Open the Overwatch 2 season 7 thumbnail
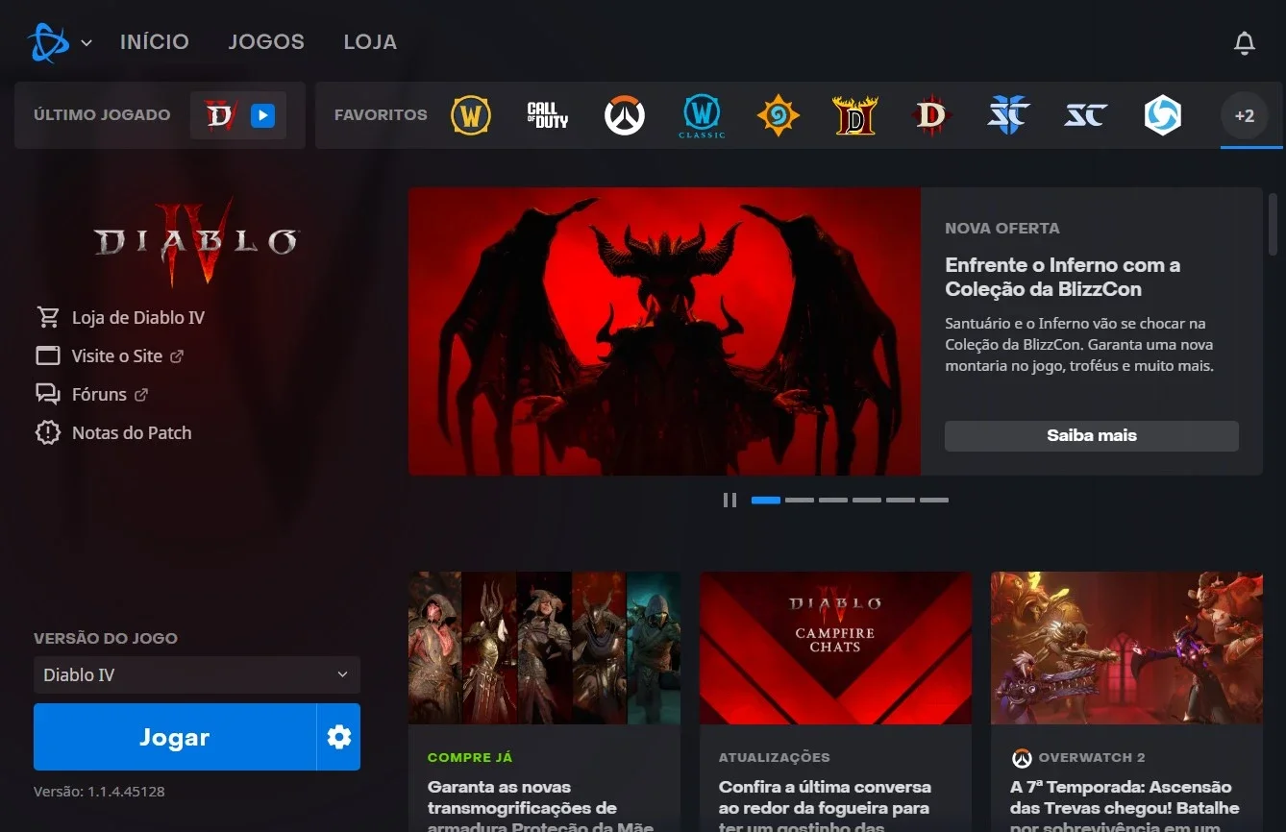This screenshot has height=832, width=1286. point(1126,648)
